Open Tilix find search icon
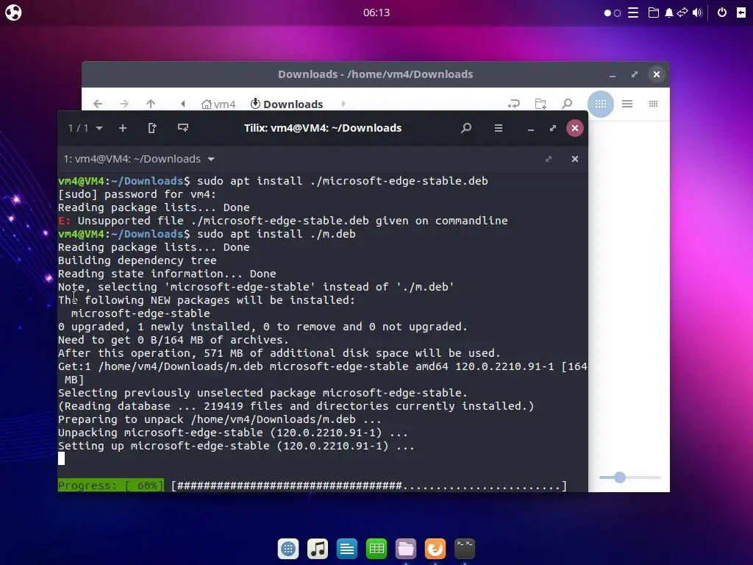The width and height of the screenshot is (753, 565). coord(465,128)
